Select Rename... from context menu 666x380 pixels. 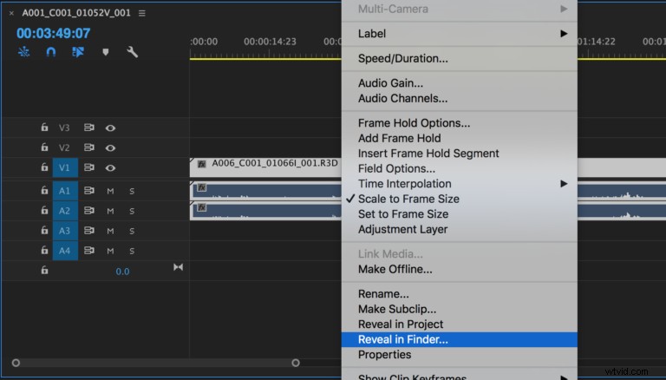click(x=459, y=294)
